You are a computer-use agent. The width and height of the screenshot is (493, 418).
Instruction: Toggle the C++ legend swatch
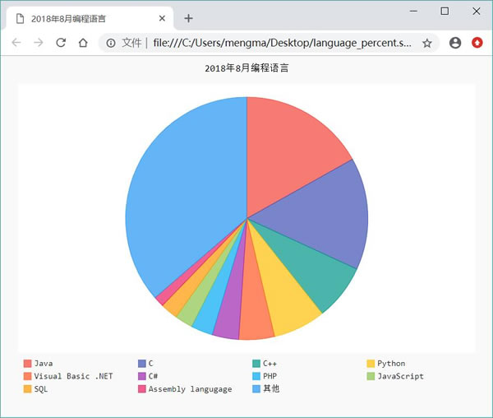point(256,364)
